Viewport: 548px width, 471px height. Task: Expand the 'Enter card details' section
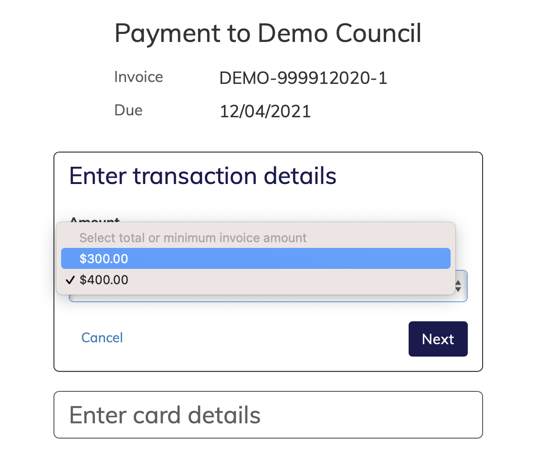coord(268,414)
